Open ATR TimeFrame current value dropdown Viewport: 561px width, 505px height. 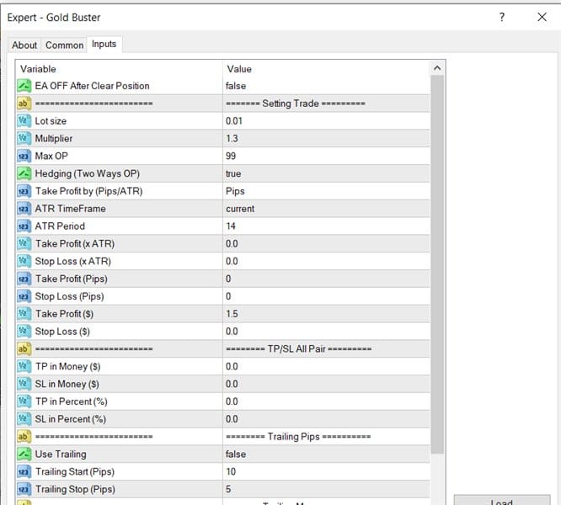point(326,209)
